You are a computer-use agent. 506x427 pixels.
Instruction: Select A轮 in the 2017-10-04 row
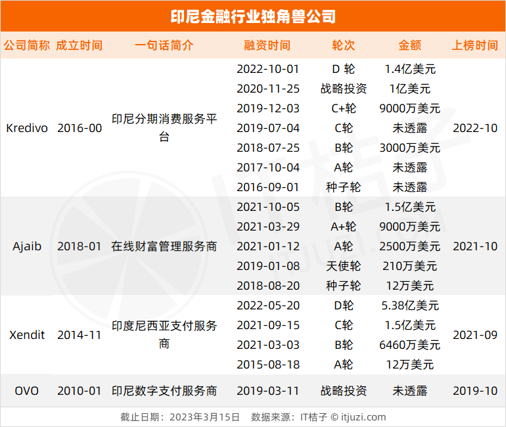(x=344, y=168)
